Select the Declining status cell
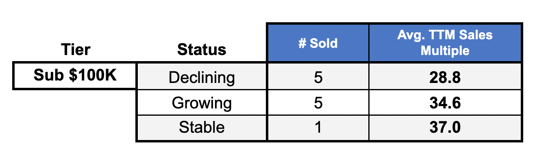This screenshot has height=157, width=535. [202, 77]
